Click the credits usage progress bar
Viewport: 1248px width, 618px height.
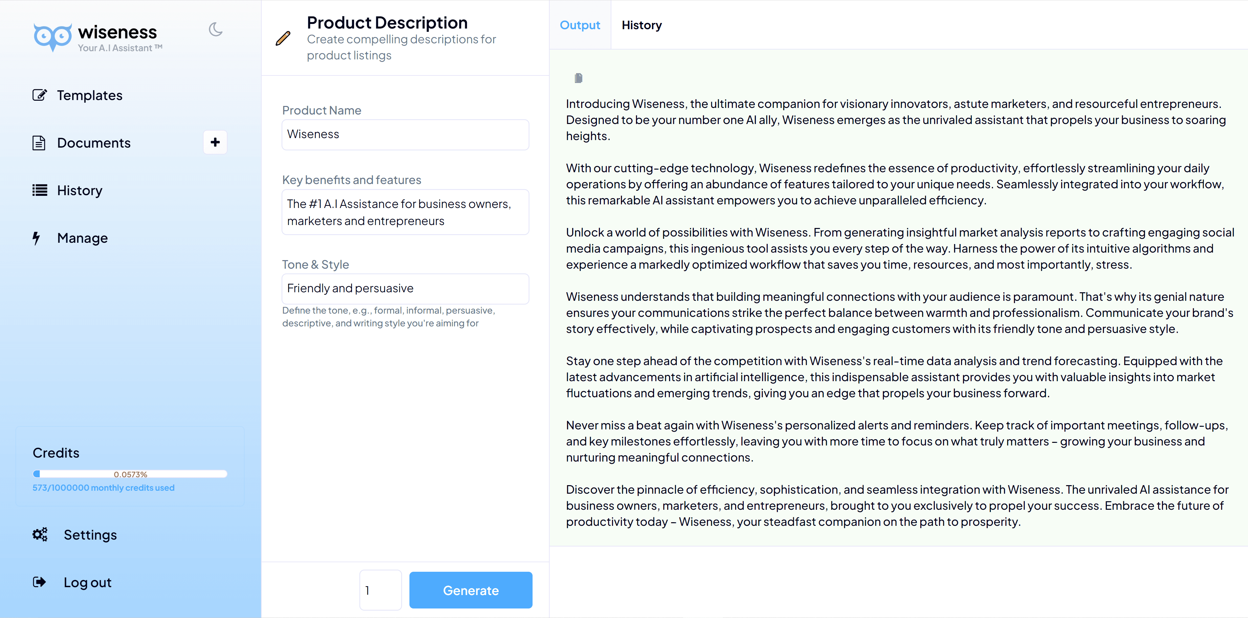[x=130, y=474]
